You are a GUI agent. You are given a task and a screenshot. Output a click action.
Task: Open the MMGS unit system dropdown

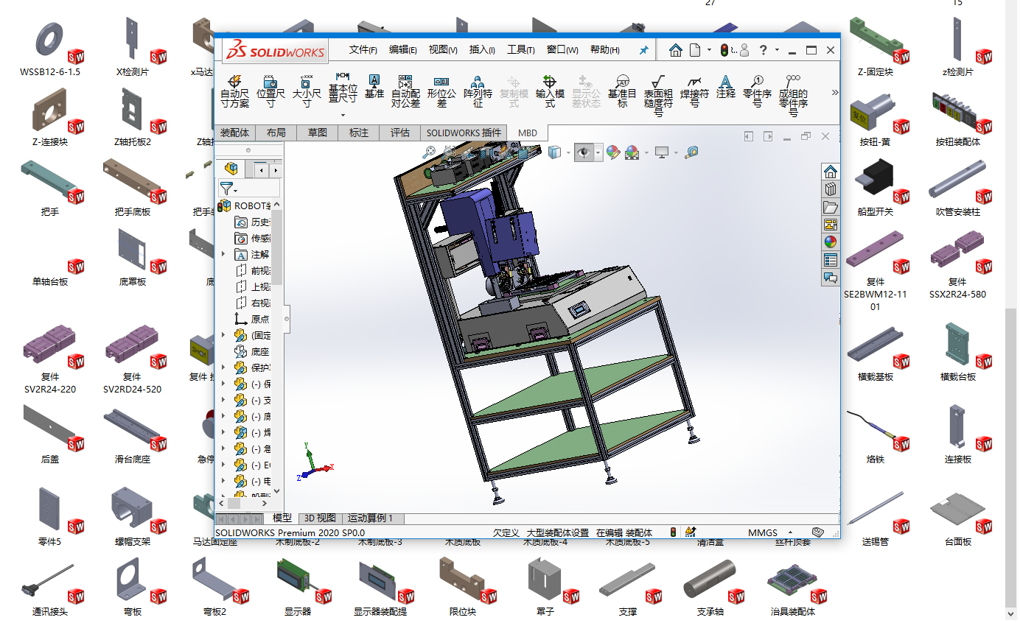click(x=791, y=532)
